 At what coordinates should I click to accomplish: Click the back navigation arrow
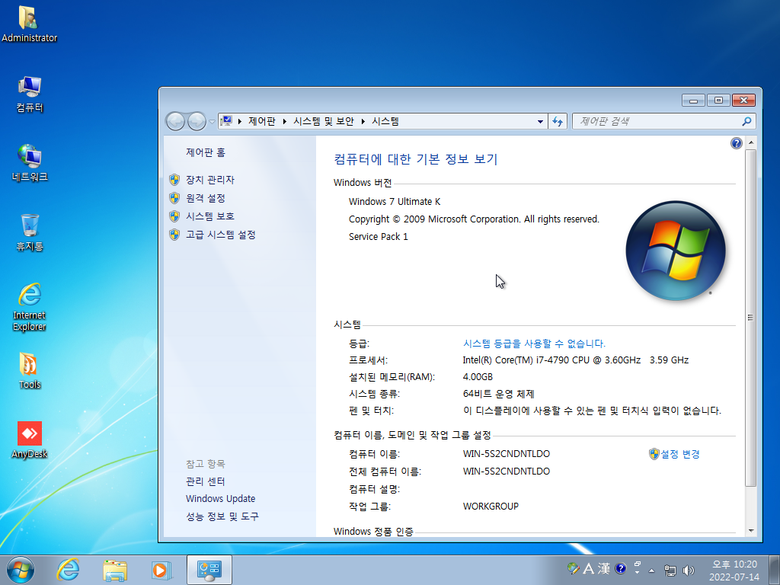point(175,121)
